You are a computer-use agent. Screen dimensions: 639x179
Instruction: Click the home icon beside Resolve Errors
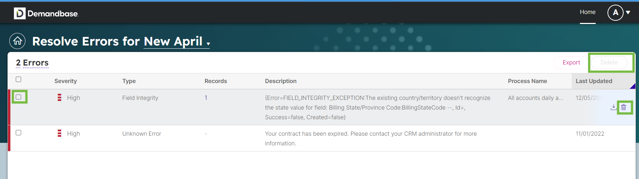[x=18, y=41]
